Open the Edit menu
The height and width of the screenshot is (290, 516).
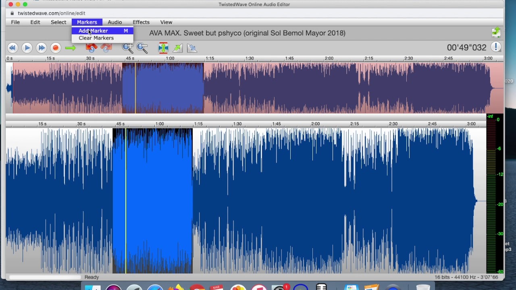tap(35, 22)
